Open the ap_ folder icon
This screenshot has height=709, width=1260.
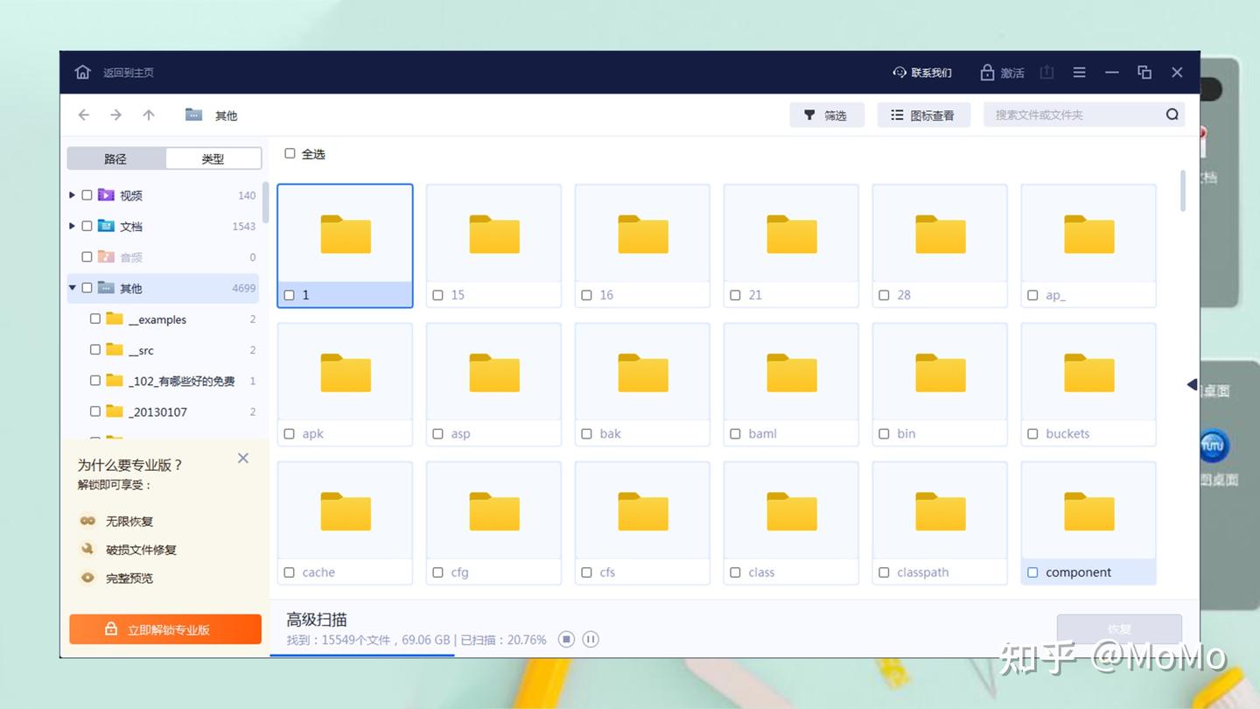point(1088,234)
